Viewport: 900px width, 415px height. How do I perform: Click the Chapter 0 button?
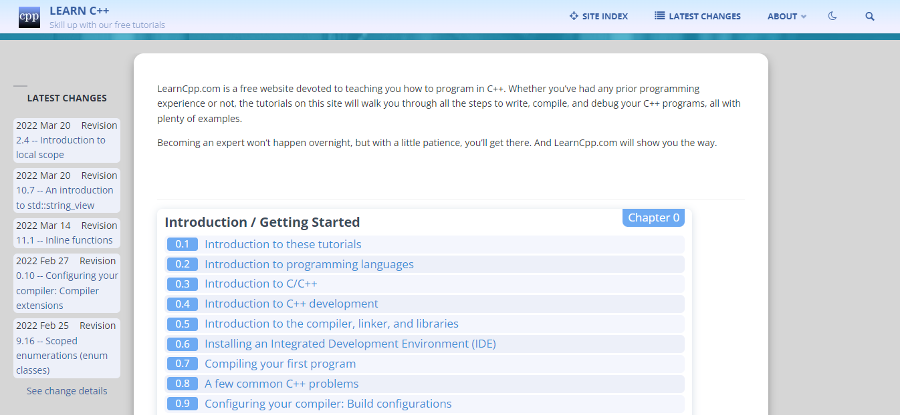pyautogui.click(x=653, y=218)
